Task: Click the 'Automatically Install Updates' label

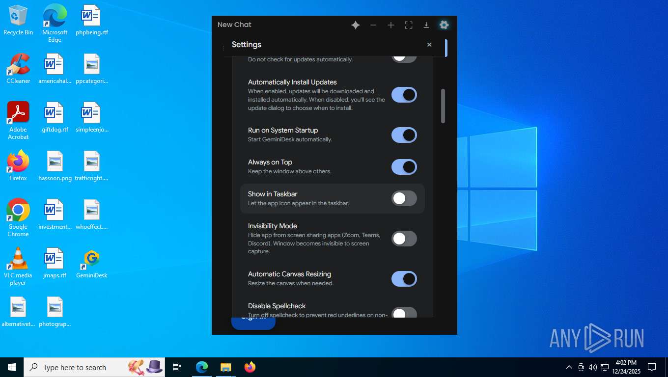Action: pos(292,82)
